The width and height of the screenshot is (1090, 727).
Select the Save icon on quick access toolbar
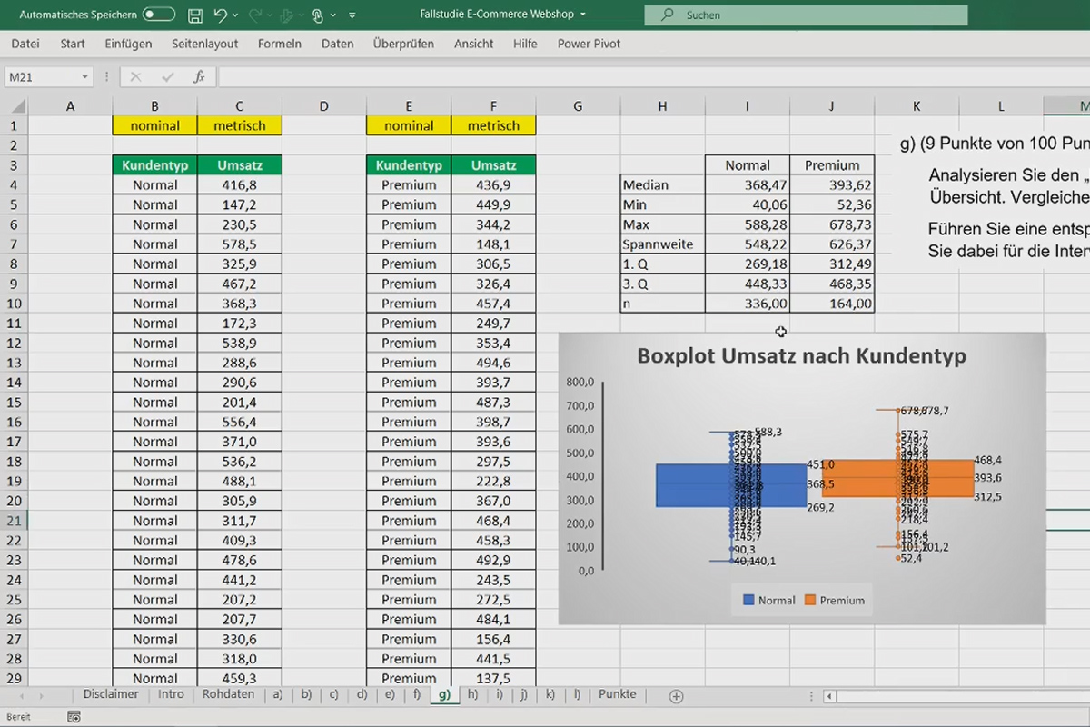pos(196,15)
